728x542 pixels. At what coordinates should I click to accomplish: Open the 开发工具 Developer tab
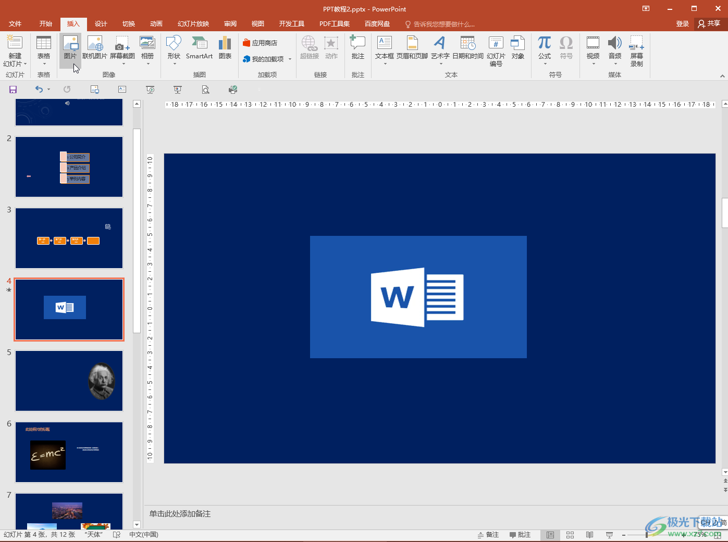pyautogui.click(x=292, y=24)
